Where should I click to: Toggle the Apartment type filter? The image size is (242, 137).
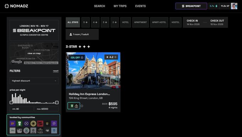(141, 22)
